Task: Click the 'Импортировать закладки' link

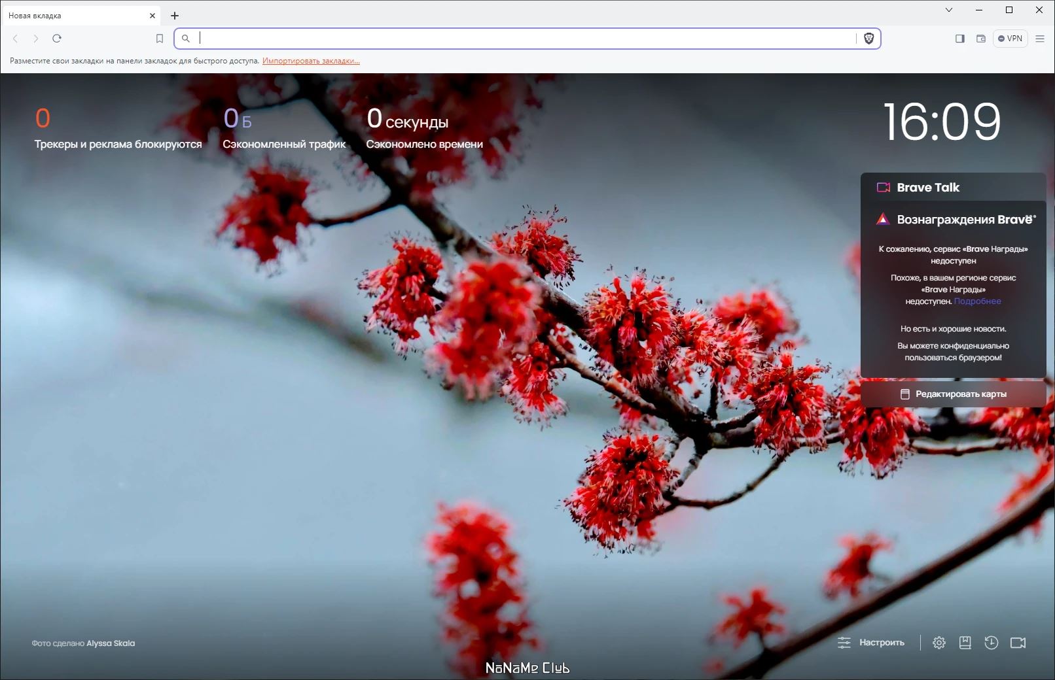Action: click(310, 60)
